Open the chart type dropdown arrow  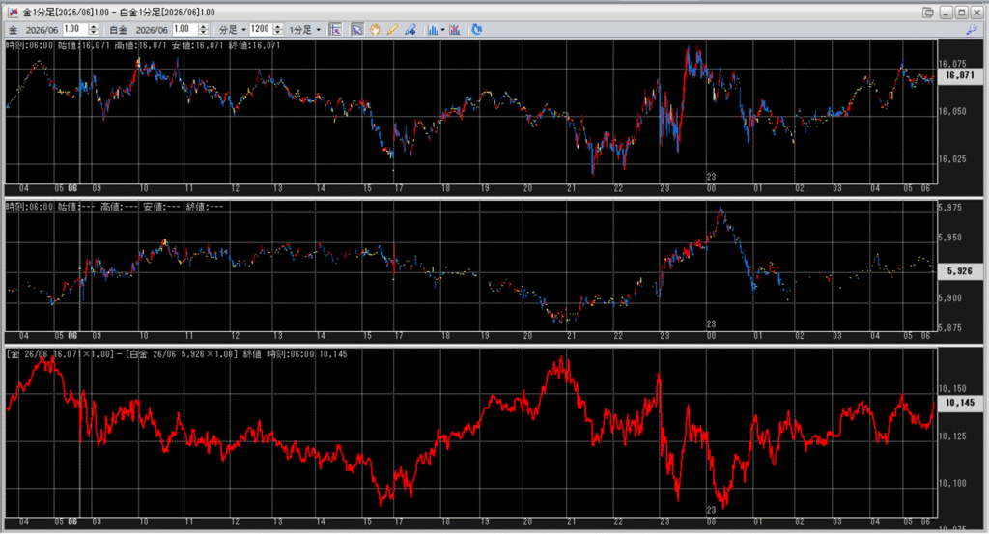(x=442, y=29)
